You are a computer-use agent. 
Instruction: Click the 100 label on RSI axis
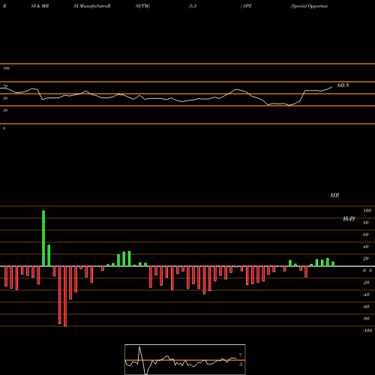pyautogui.click(x=7, y=68)
